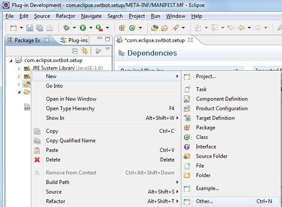Open the Window menu

176,16
